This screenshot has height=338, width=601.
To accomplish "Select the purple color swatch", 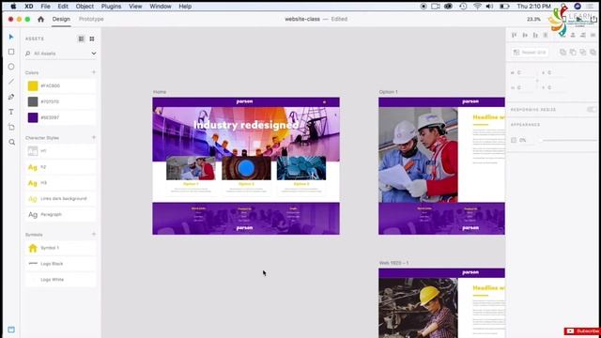I will tap(33, 117).
